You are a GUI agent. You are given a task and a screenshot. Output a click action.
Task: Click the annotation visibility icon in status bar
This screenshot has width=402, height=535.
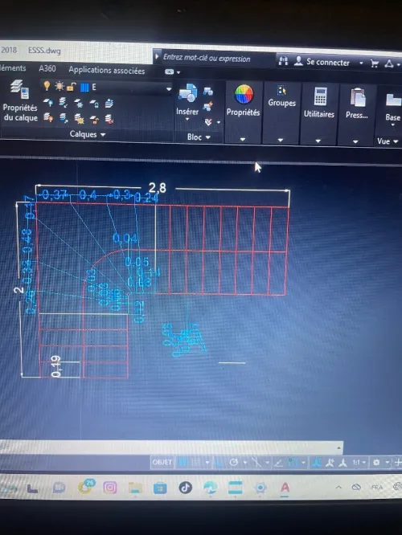317,463
